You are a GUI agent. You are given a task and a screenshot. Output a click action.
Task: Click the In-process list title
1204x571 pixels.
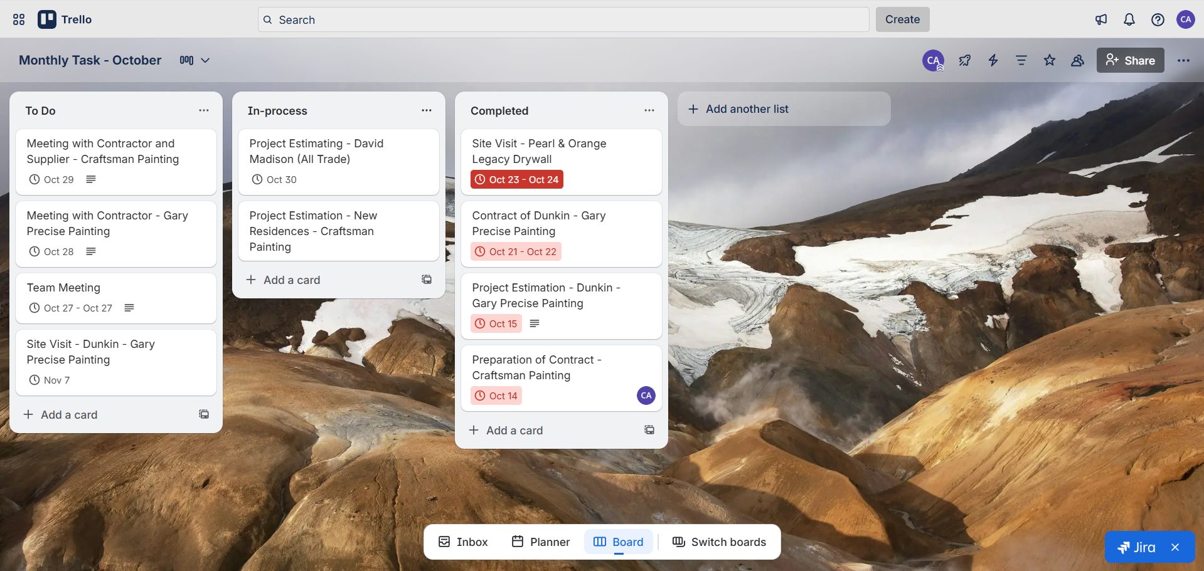click(277, 111)
